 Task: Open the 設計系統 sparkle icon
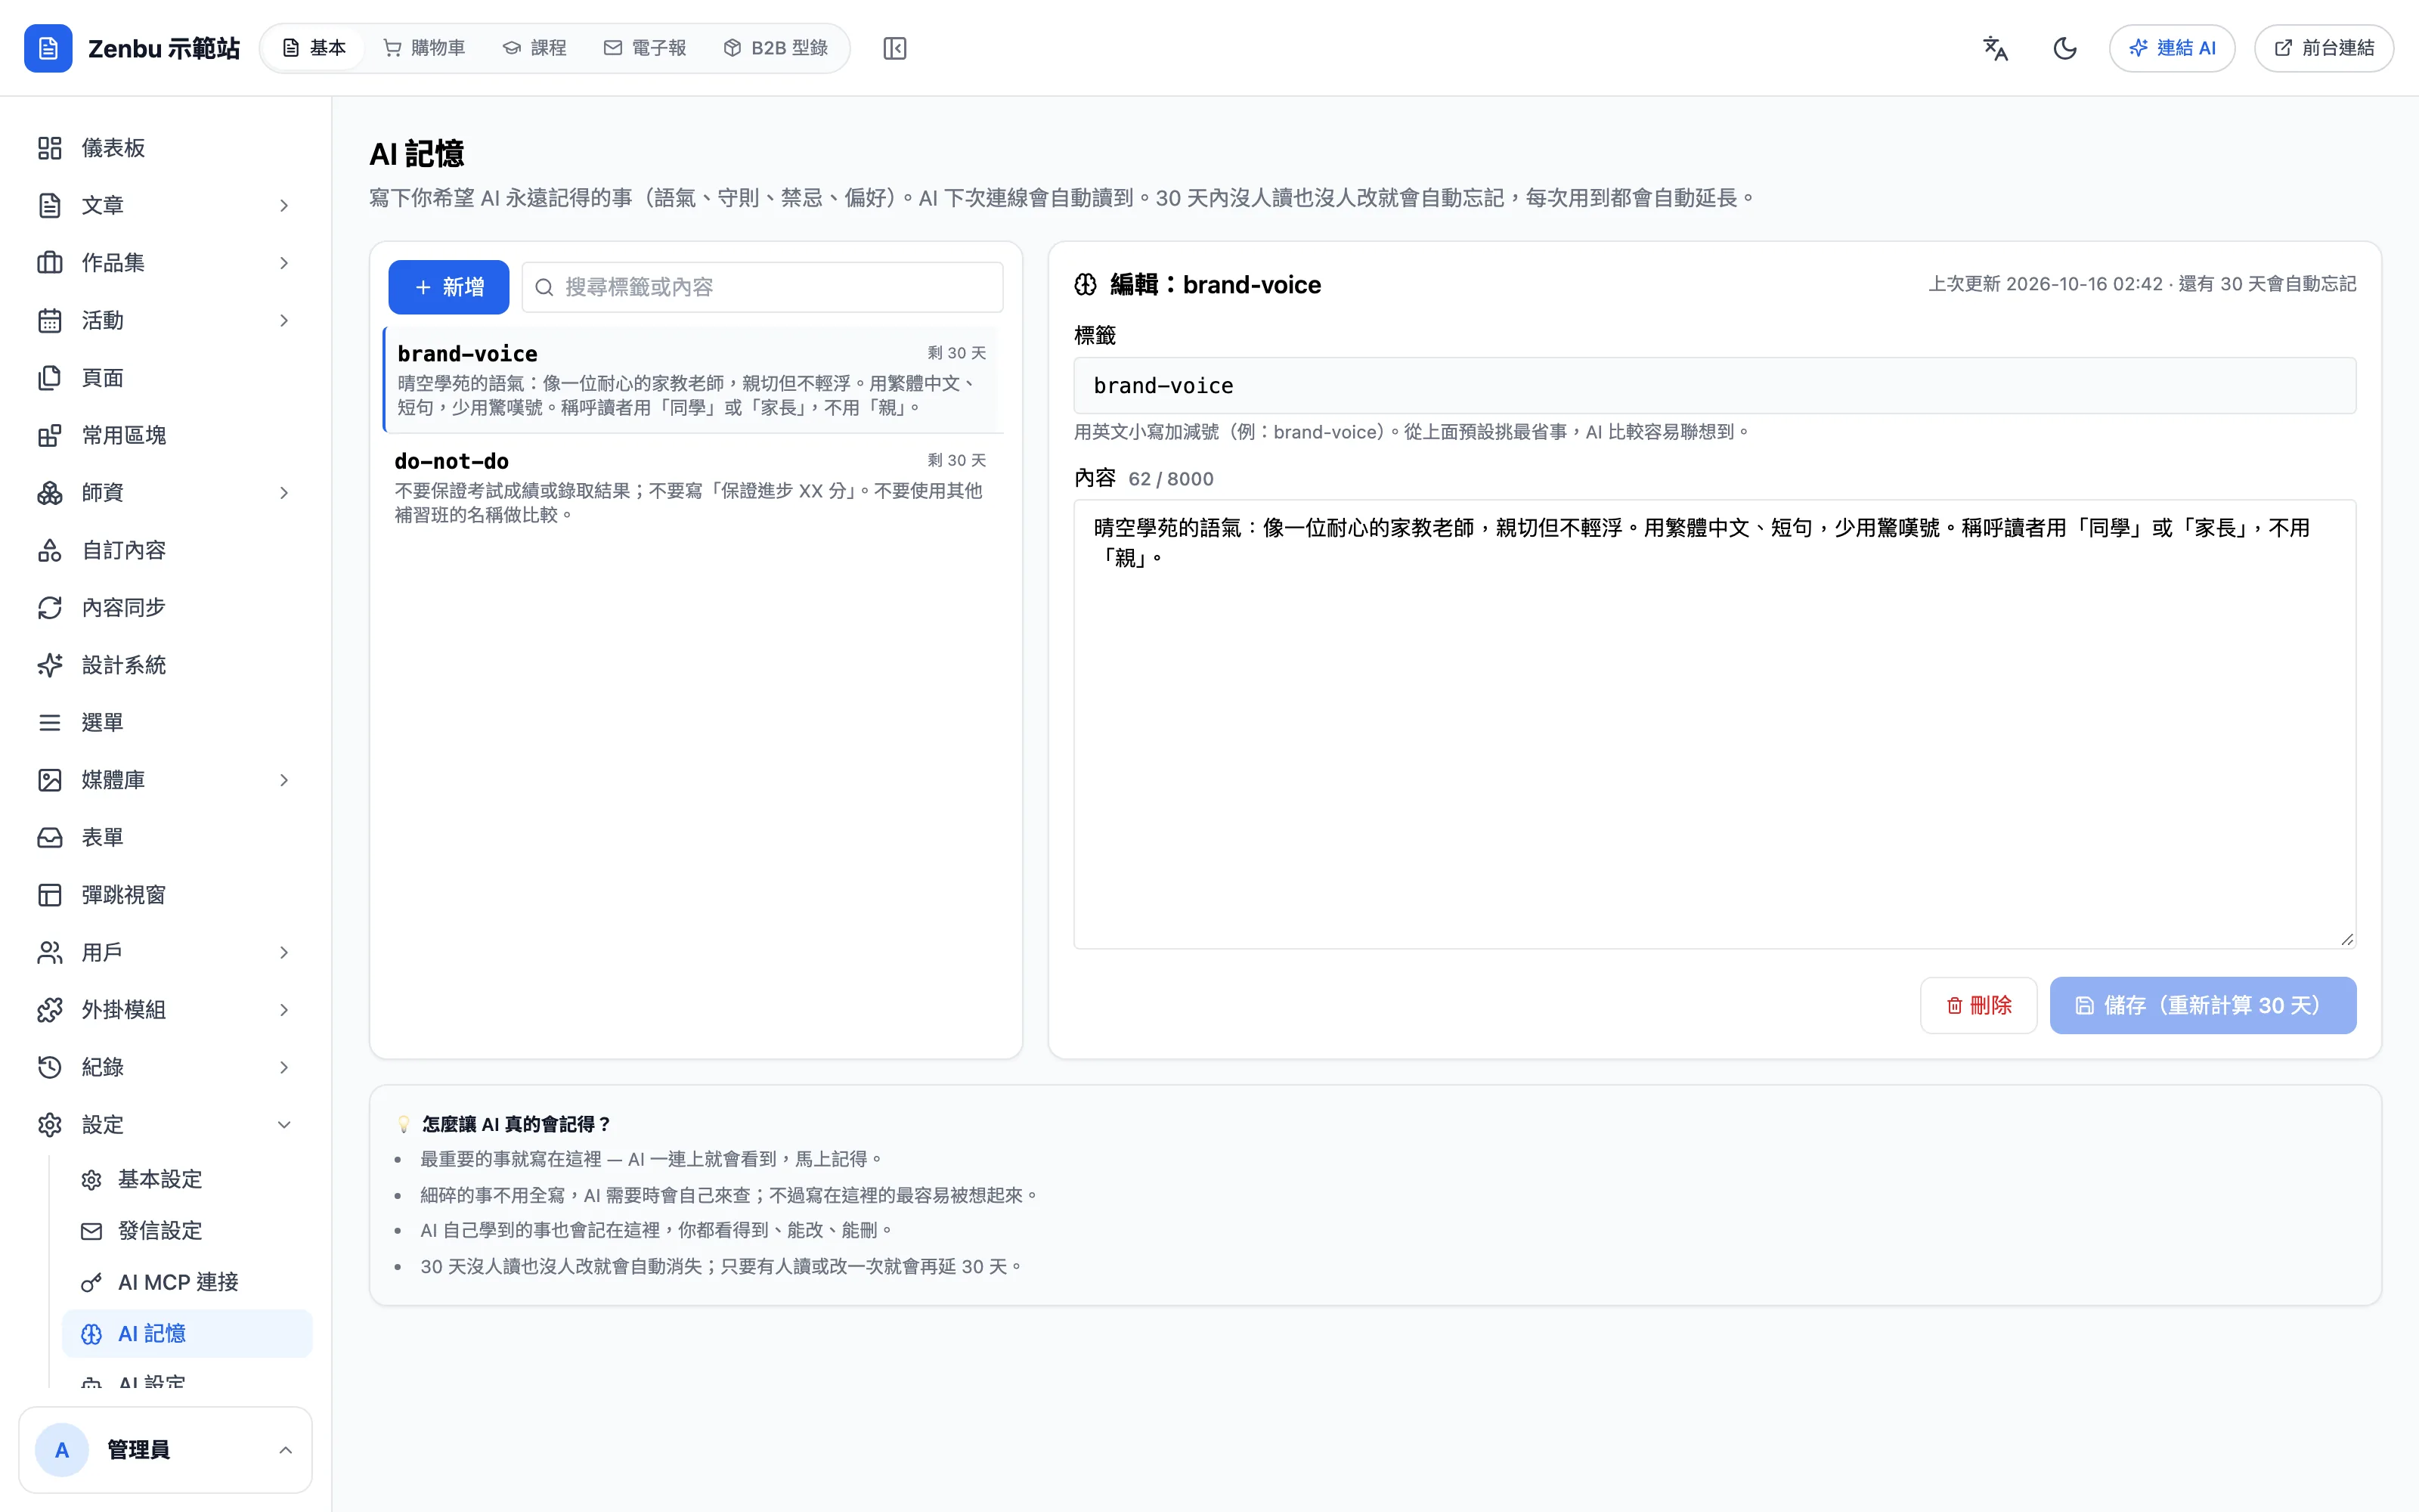[x=50, y=665]
